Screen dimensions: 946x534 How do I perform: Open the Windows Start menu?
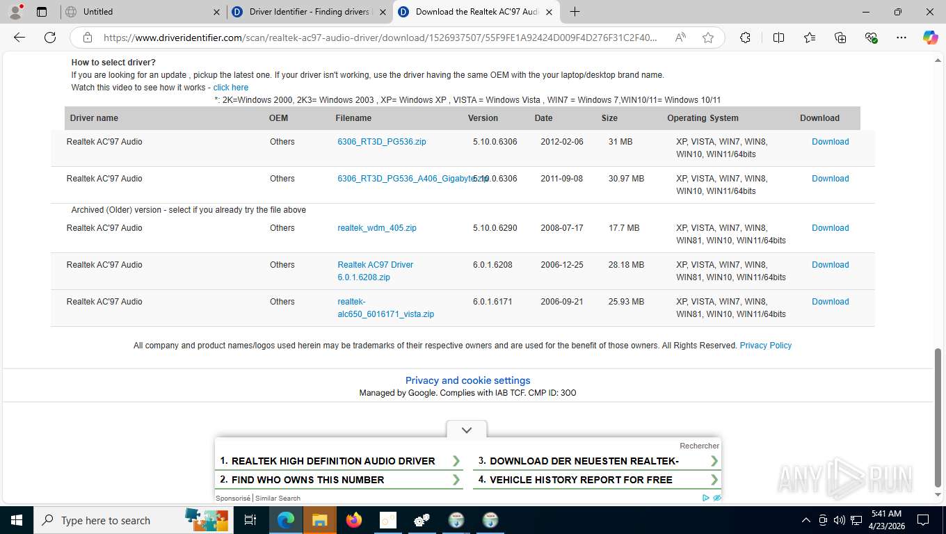(17, 520)
